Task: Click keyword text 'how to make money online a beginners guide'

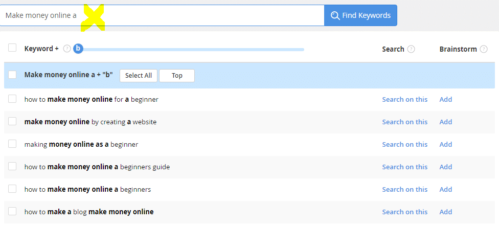Action: (97, 167)
